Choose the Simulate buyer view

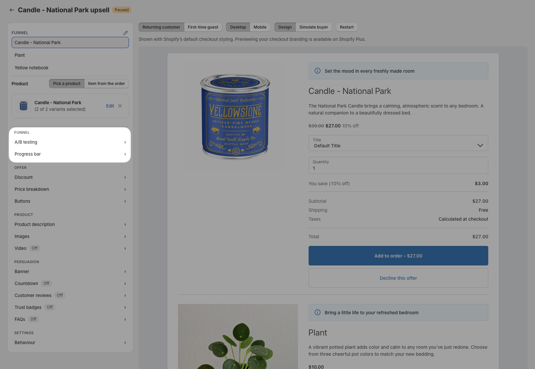point(314,27)
